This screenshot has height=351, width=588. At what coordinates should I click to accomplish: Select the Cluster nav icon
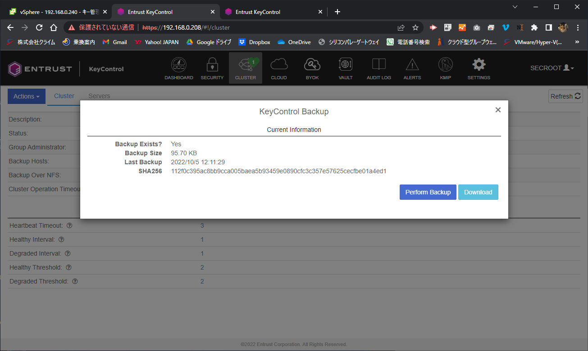[246, 68]
